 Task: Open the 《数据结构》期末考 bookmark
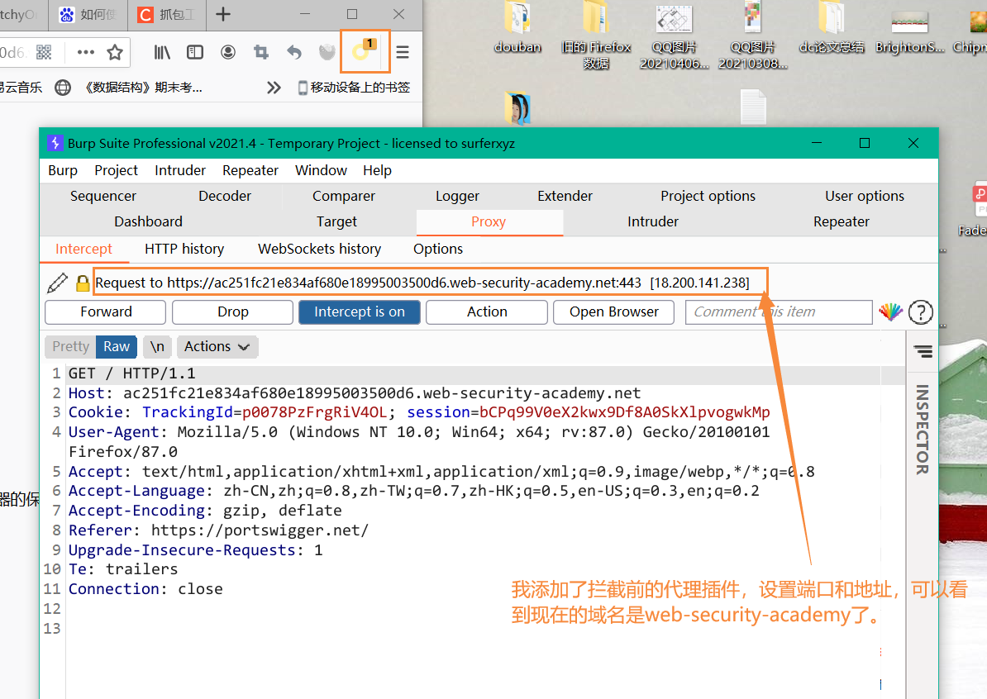(144, 88)
